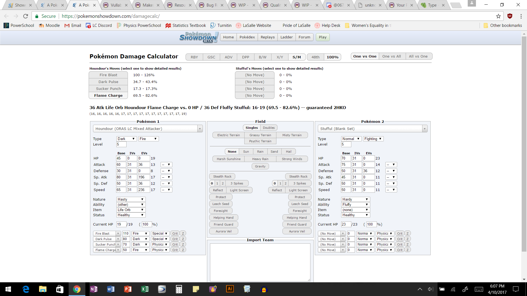Open the Ladder nav item
The height and width of the screenshot is (296, 527).
click(287, 37)
